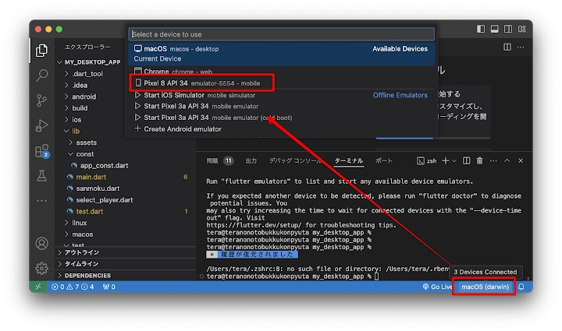
Task: Expand the タイムライン section
Action: coord(125,264)
